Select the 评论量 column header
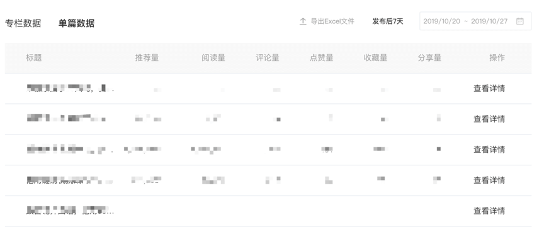 tap(268, 58)
